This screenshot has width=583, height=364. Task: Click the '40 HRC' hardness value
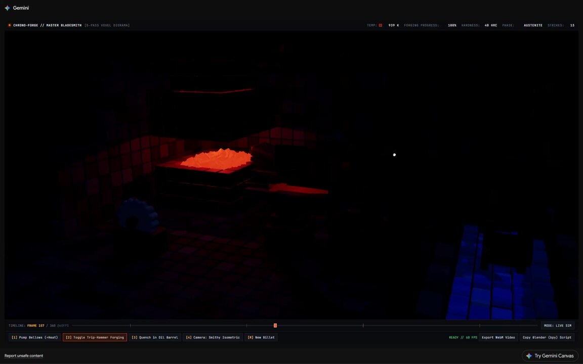(x=490, y=25)
